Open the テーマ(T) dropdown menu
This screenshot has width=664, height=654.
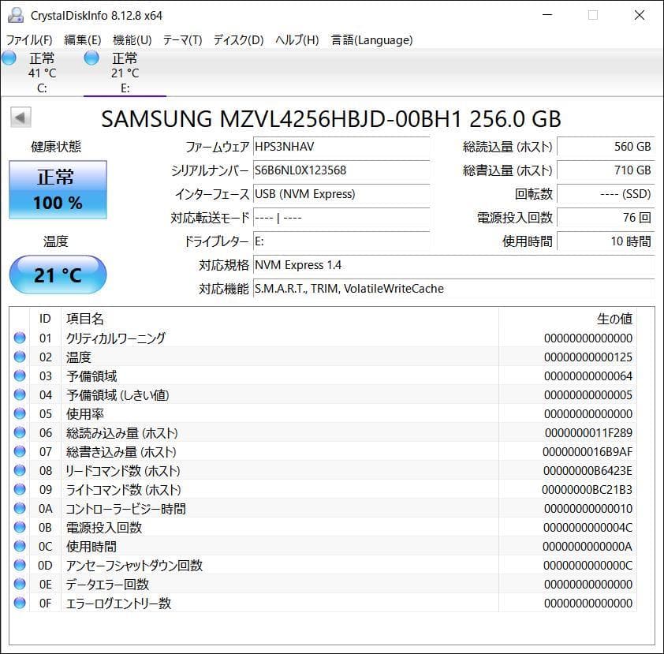click(182, 39)
